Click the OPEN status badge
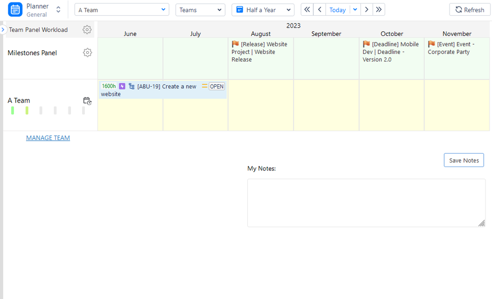This screenshot has width=492, height=299. [x=217, y=87]
